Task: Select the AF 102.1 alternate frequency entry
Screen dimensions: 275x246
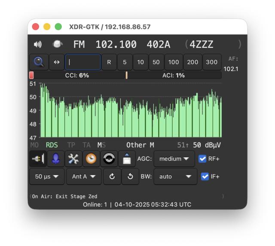Action: [x=231, y=69]
